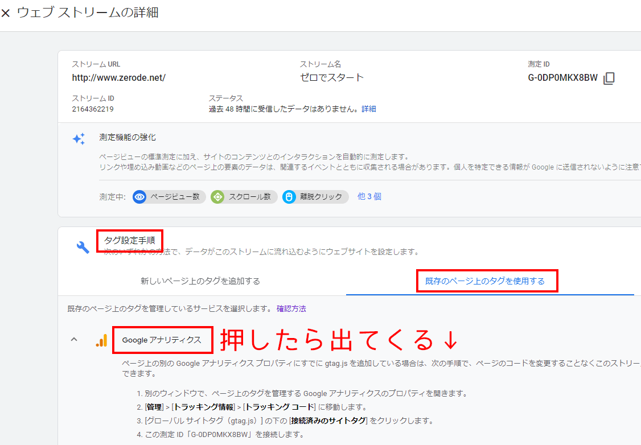Expand the Google アナリティクス row by its label
641x445 pixels.
click(x=162, y=340)
